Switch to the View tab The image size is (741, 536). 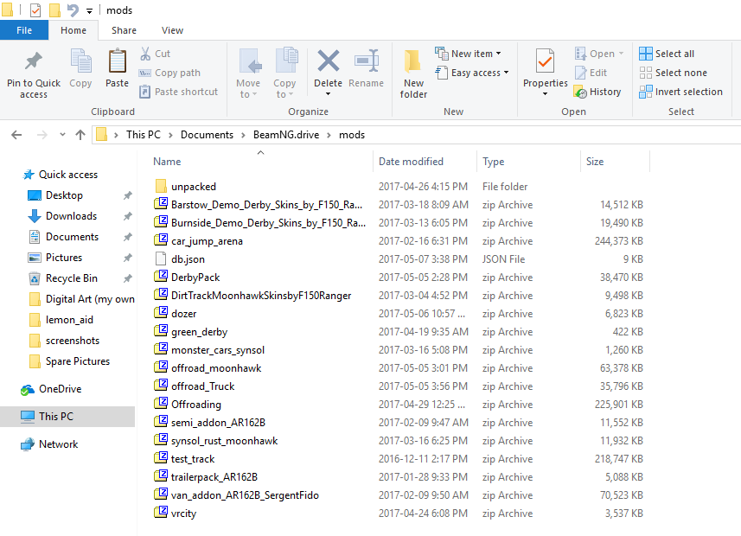[172, 30]
